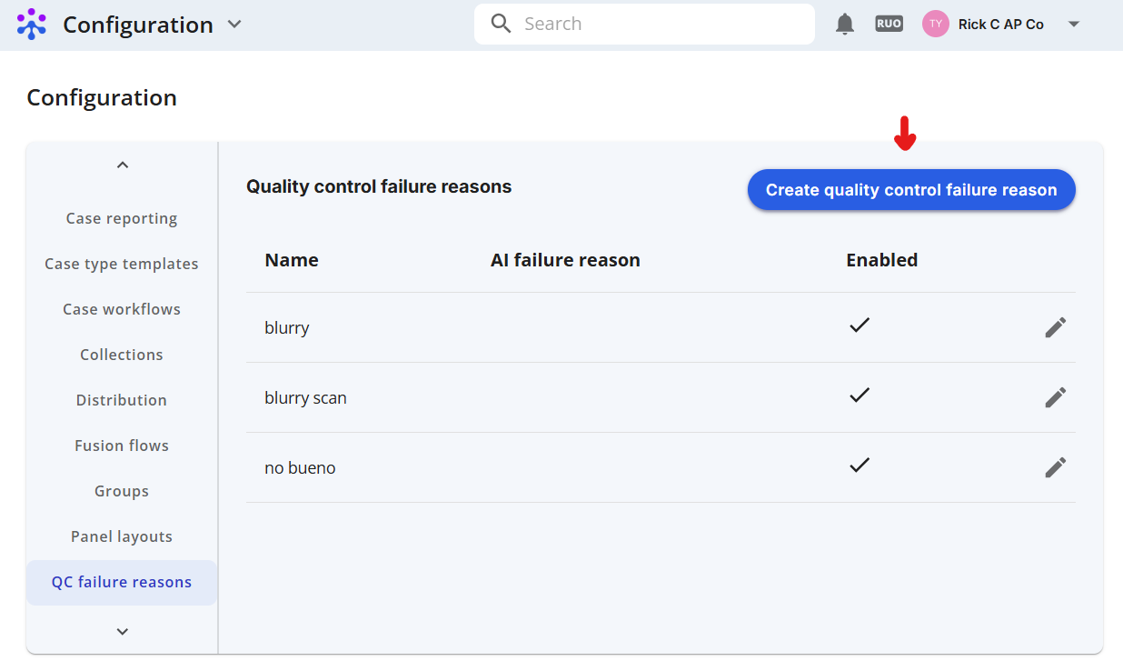The height and width of the screenshot is (661, 1123).
Task: Toggle enabled checkmark for no bueno
Action: pyautogui.click(x=860, y=465)
